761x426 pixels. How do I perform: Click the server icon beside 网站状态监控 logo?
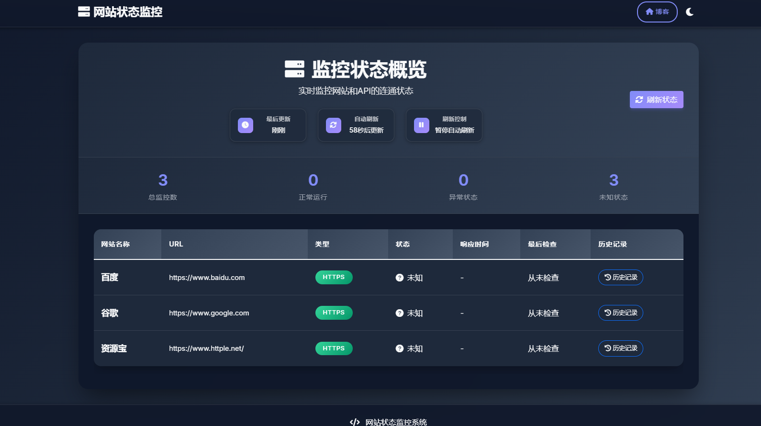[84, 11]
